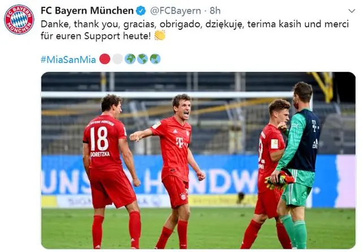Click the first globe emoji

click(x=130, y=59)
